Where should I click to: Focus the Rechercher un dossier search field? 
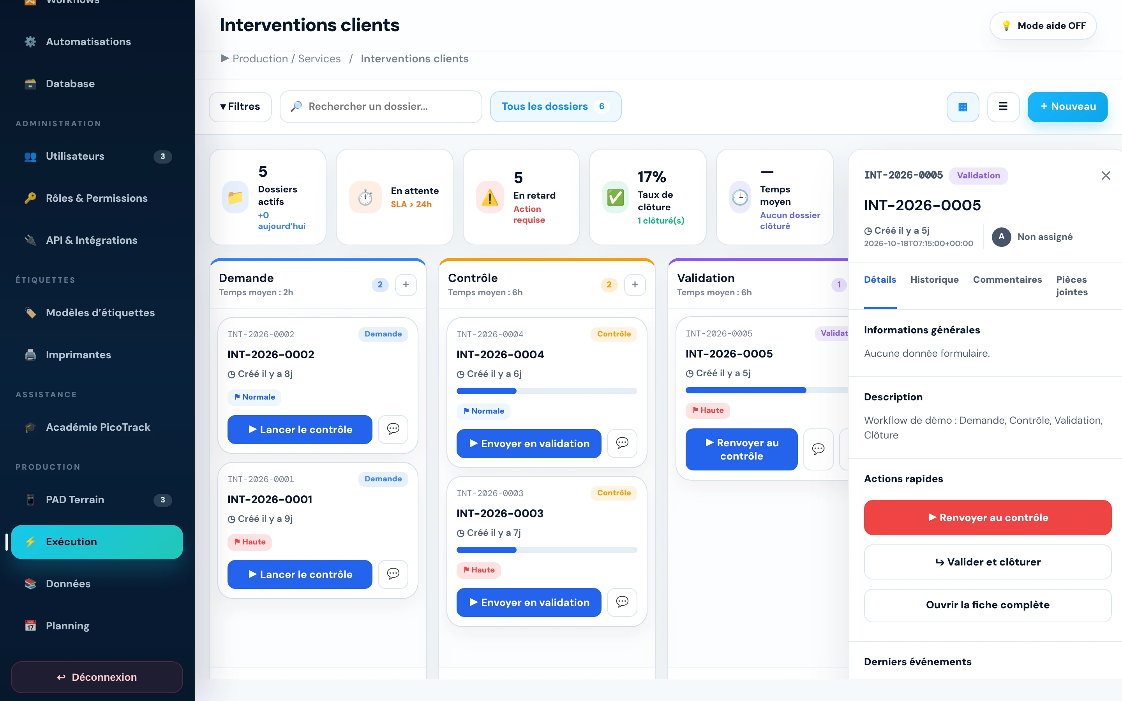click(x=381, y=107)
